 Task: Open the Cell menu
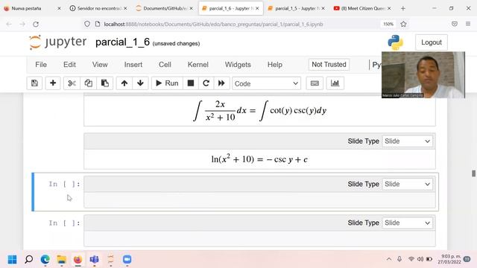(x=165, y=65)
